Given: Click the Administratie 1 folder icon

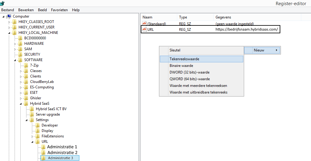Looking at the screenshot, I should tap(43, 147).
